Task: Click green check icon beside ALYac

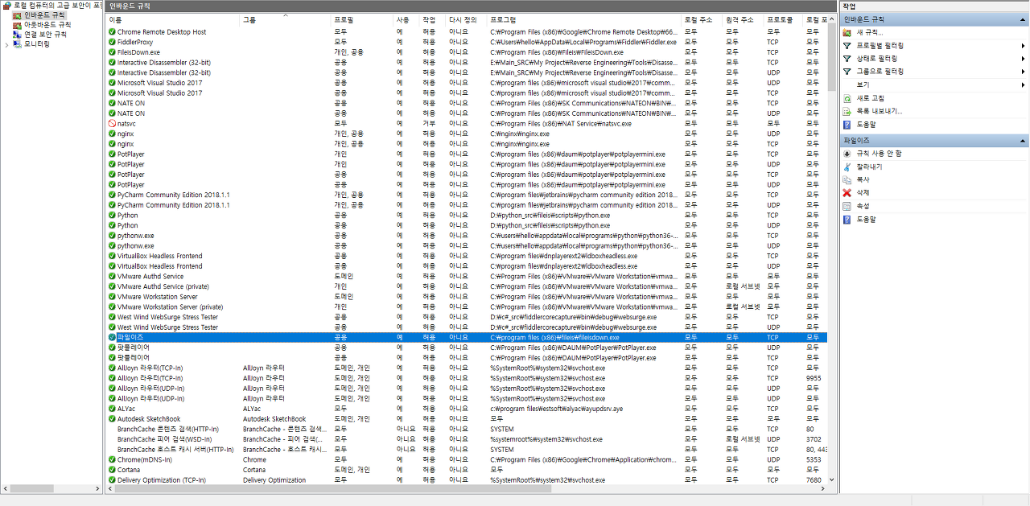Action: click(x=112, y=409)
